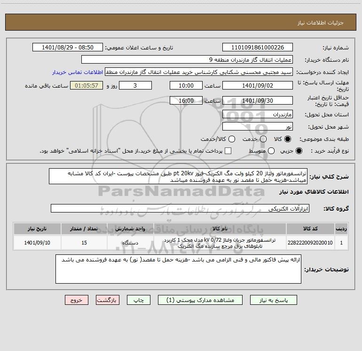This screenshot has height=351, width=362.
Task: Click the row number cell 1
Action: (341, 243)
